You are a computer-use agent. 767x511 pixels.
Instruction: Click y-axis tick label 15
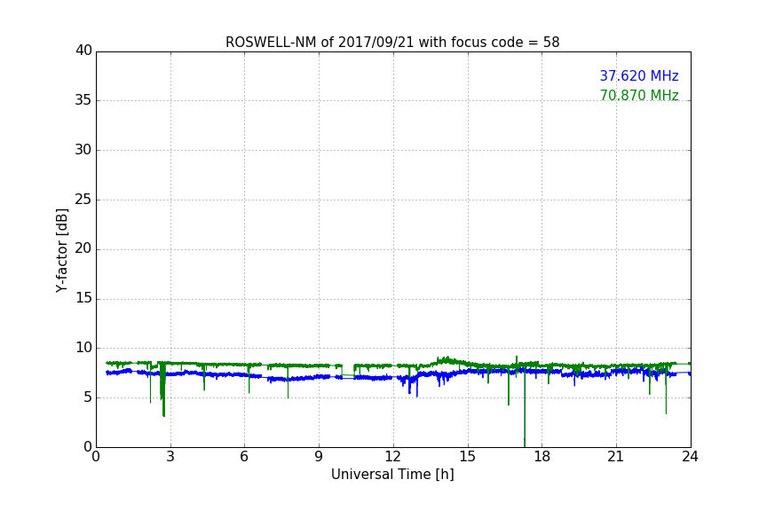click(83, 298)
